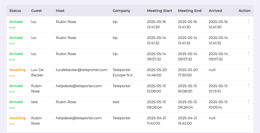Image resolution: width=260 pixels, height=133 pixels.
Task: Open action menu for visitor id 27
Action: pyautogui.click(x=249, y=37)
